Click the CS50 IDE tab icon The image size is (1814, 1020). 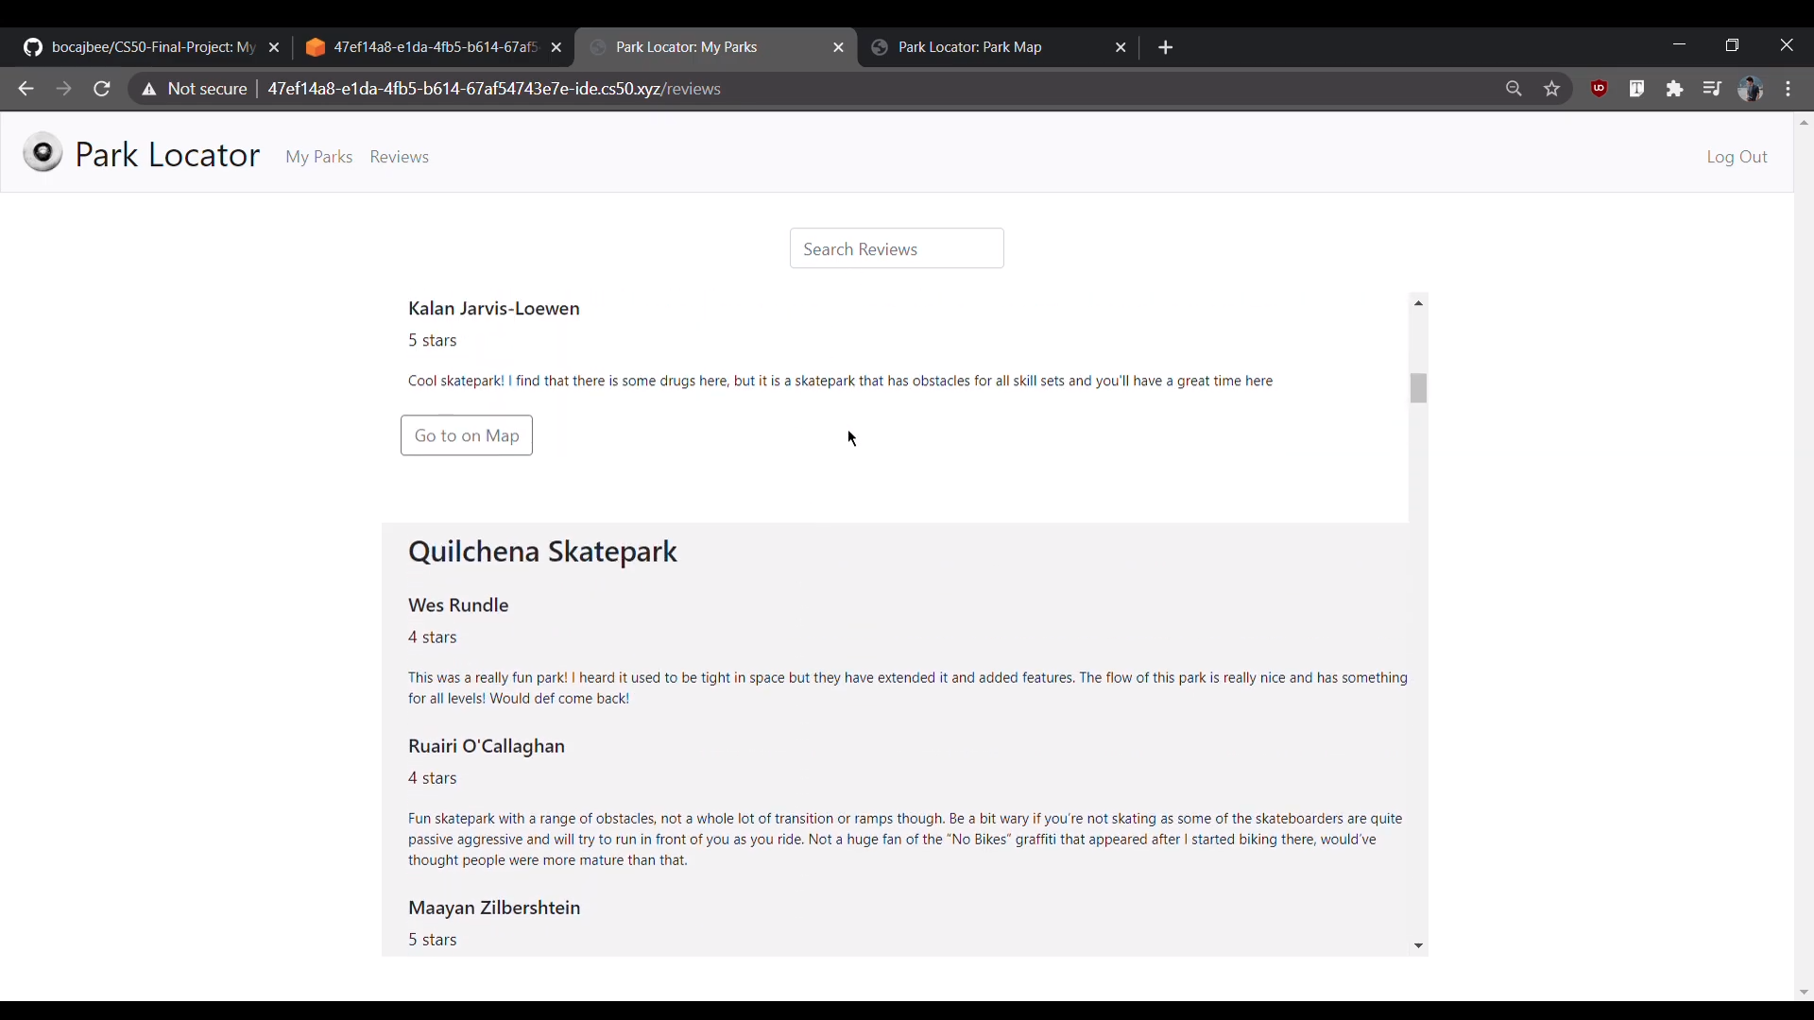tap(314, 46)
